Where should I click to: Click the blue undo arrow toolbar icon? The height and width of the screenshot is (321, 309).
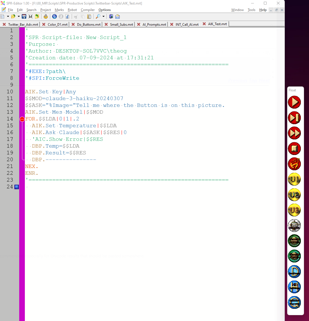tap(55, 17)
